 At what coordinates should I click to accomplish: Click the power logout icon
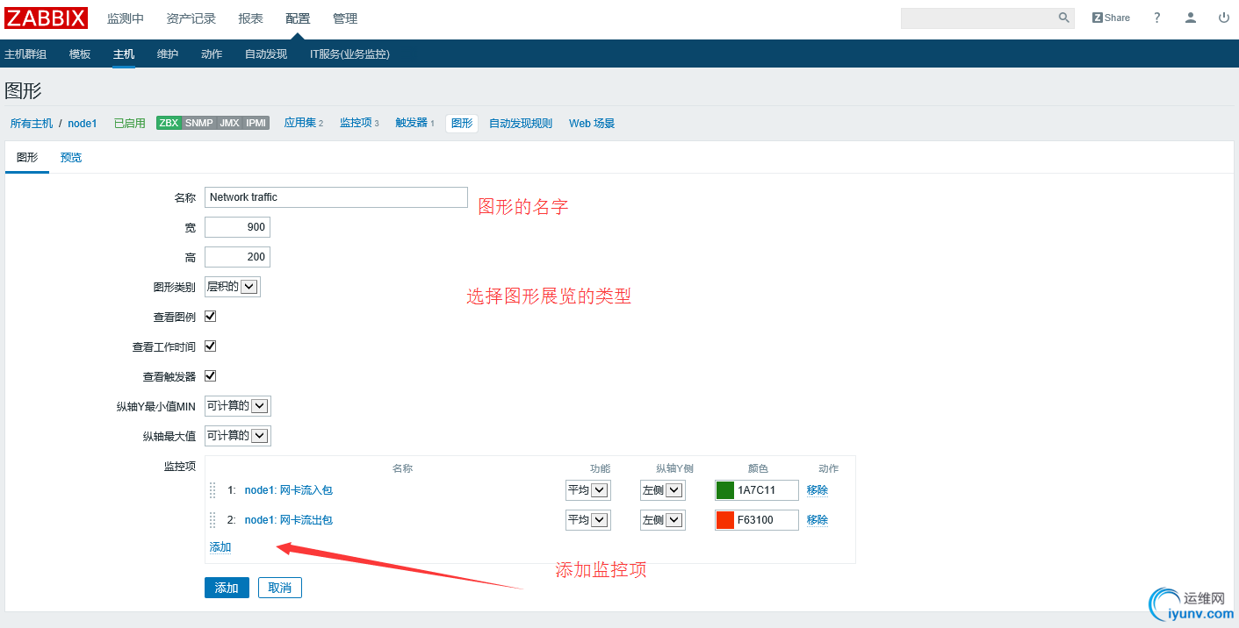click(1224, 18)
